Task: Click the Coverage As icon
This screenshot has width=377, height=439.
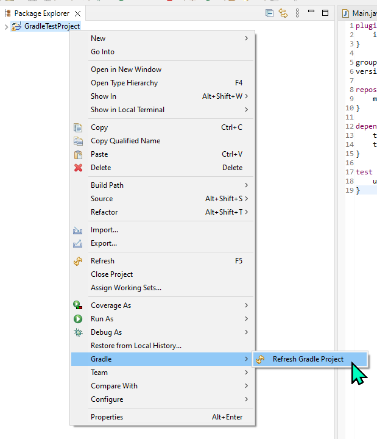Action: [x=78, y=305]
